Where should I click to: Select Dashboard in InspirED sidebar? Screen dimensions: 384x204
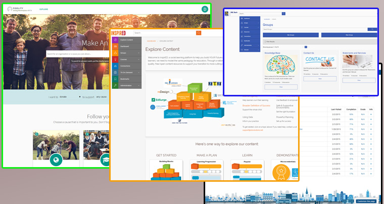[x=127, y=46]
